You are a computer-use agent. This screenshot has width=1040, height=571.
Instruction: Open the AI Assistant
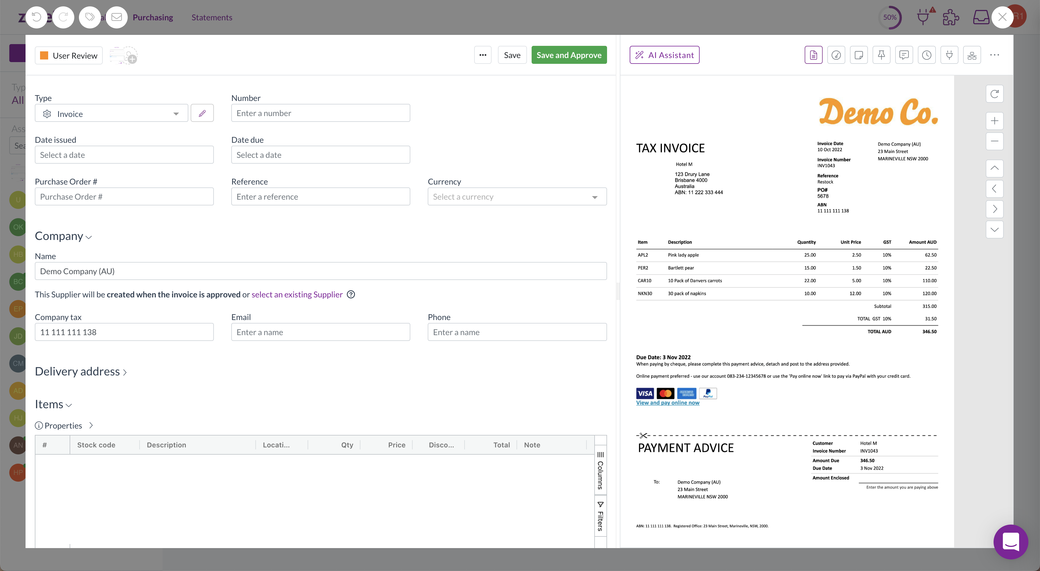point(665,55)
